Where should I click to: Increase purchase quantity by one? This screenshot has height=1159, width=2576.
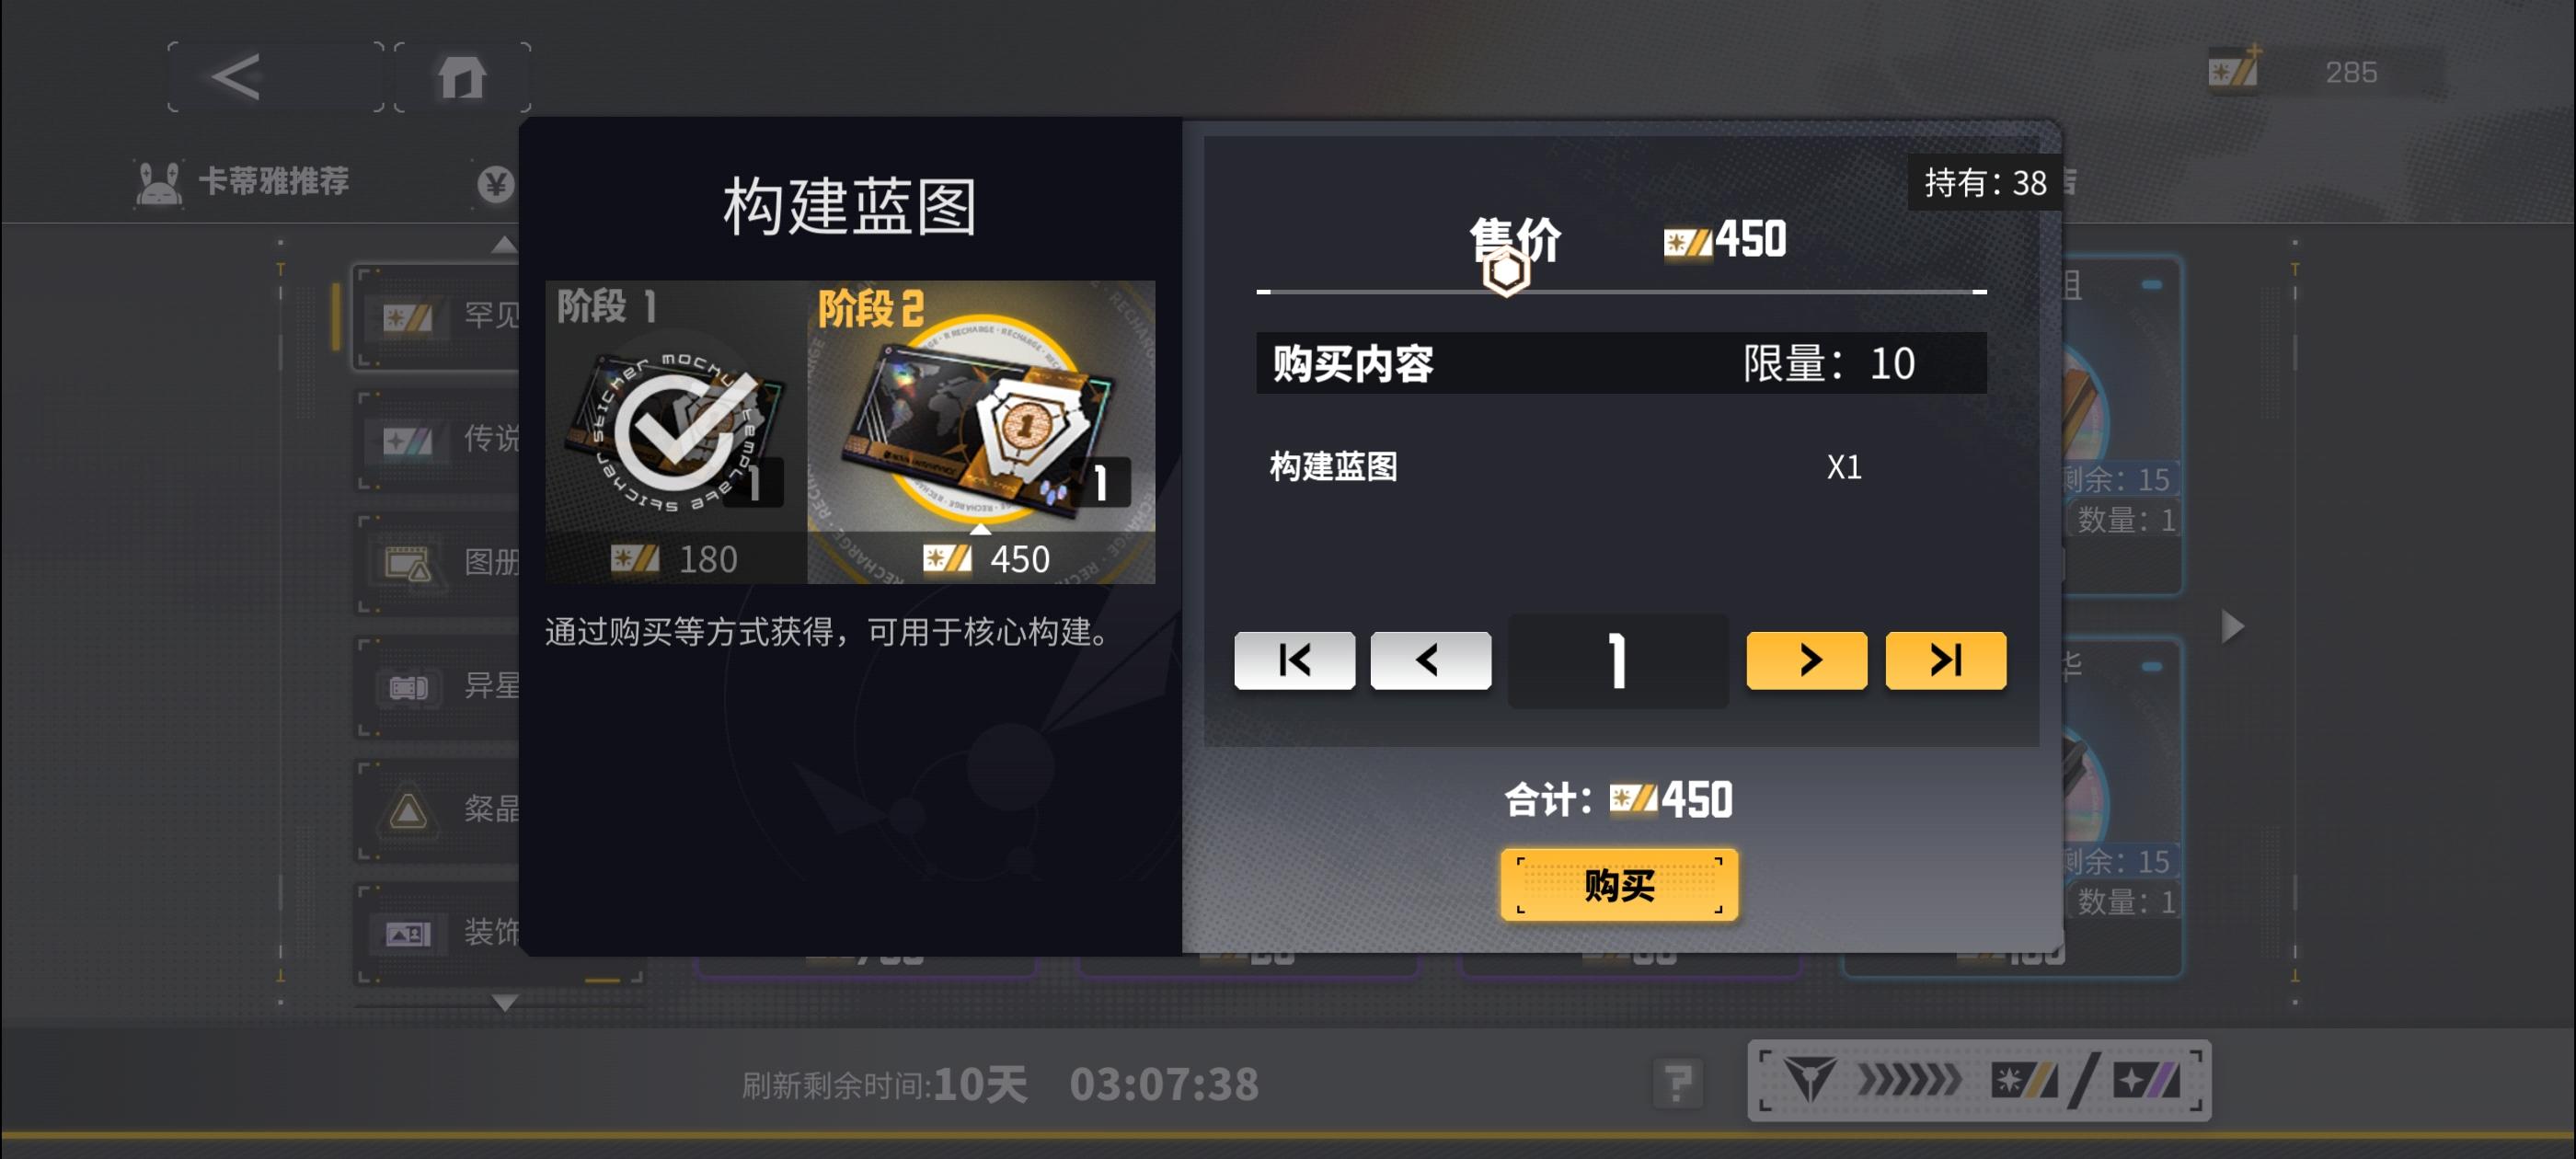[1806, 660]
